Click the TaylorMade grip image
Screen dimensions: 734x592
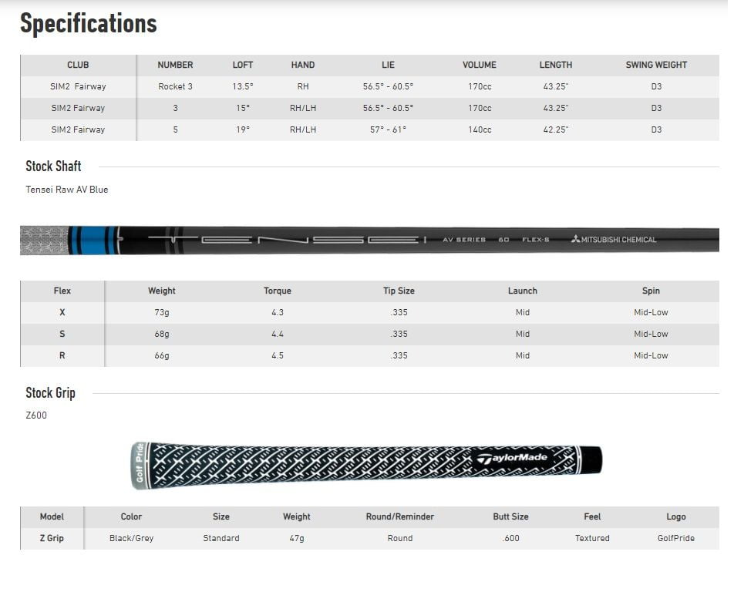point(366,466)
